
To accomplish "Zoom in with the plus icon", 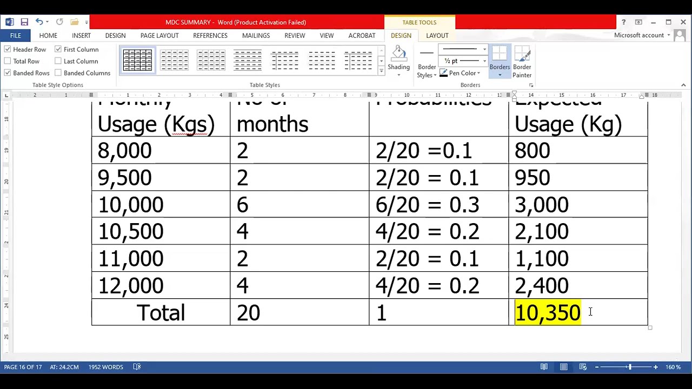I will tap(655, 367).
